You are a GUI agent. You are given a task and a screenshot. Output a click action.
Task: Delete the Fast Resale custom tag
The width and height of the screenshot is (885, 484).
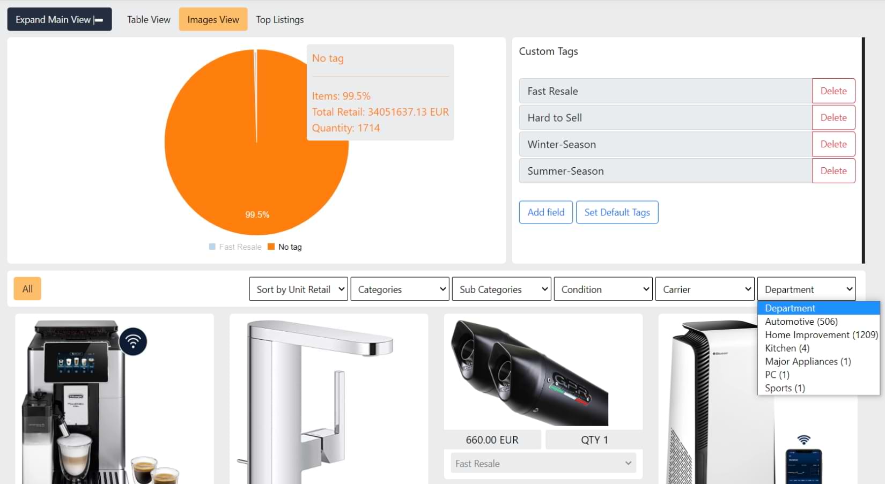(833, 91)
